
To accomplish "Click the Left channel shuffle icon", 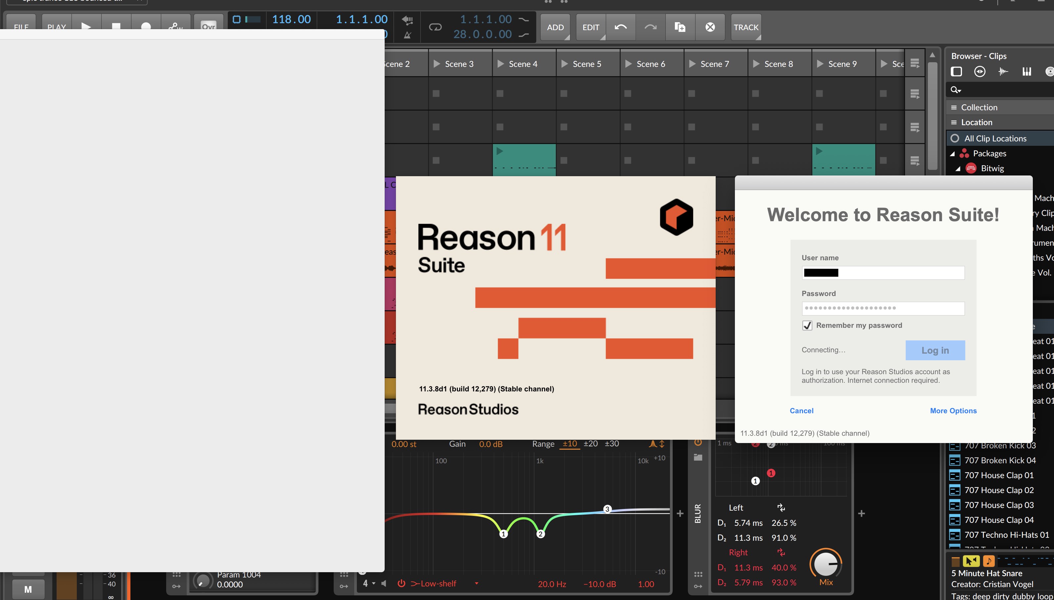I will click(781, 508).
